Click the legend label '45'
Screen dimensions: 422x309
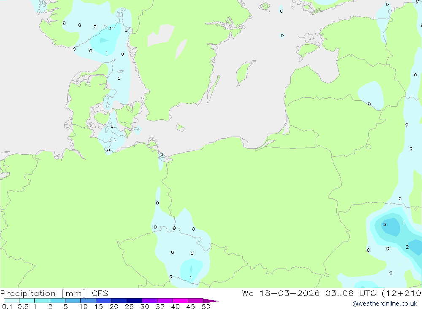[191, 306]
